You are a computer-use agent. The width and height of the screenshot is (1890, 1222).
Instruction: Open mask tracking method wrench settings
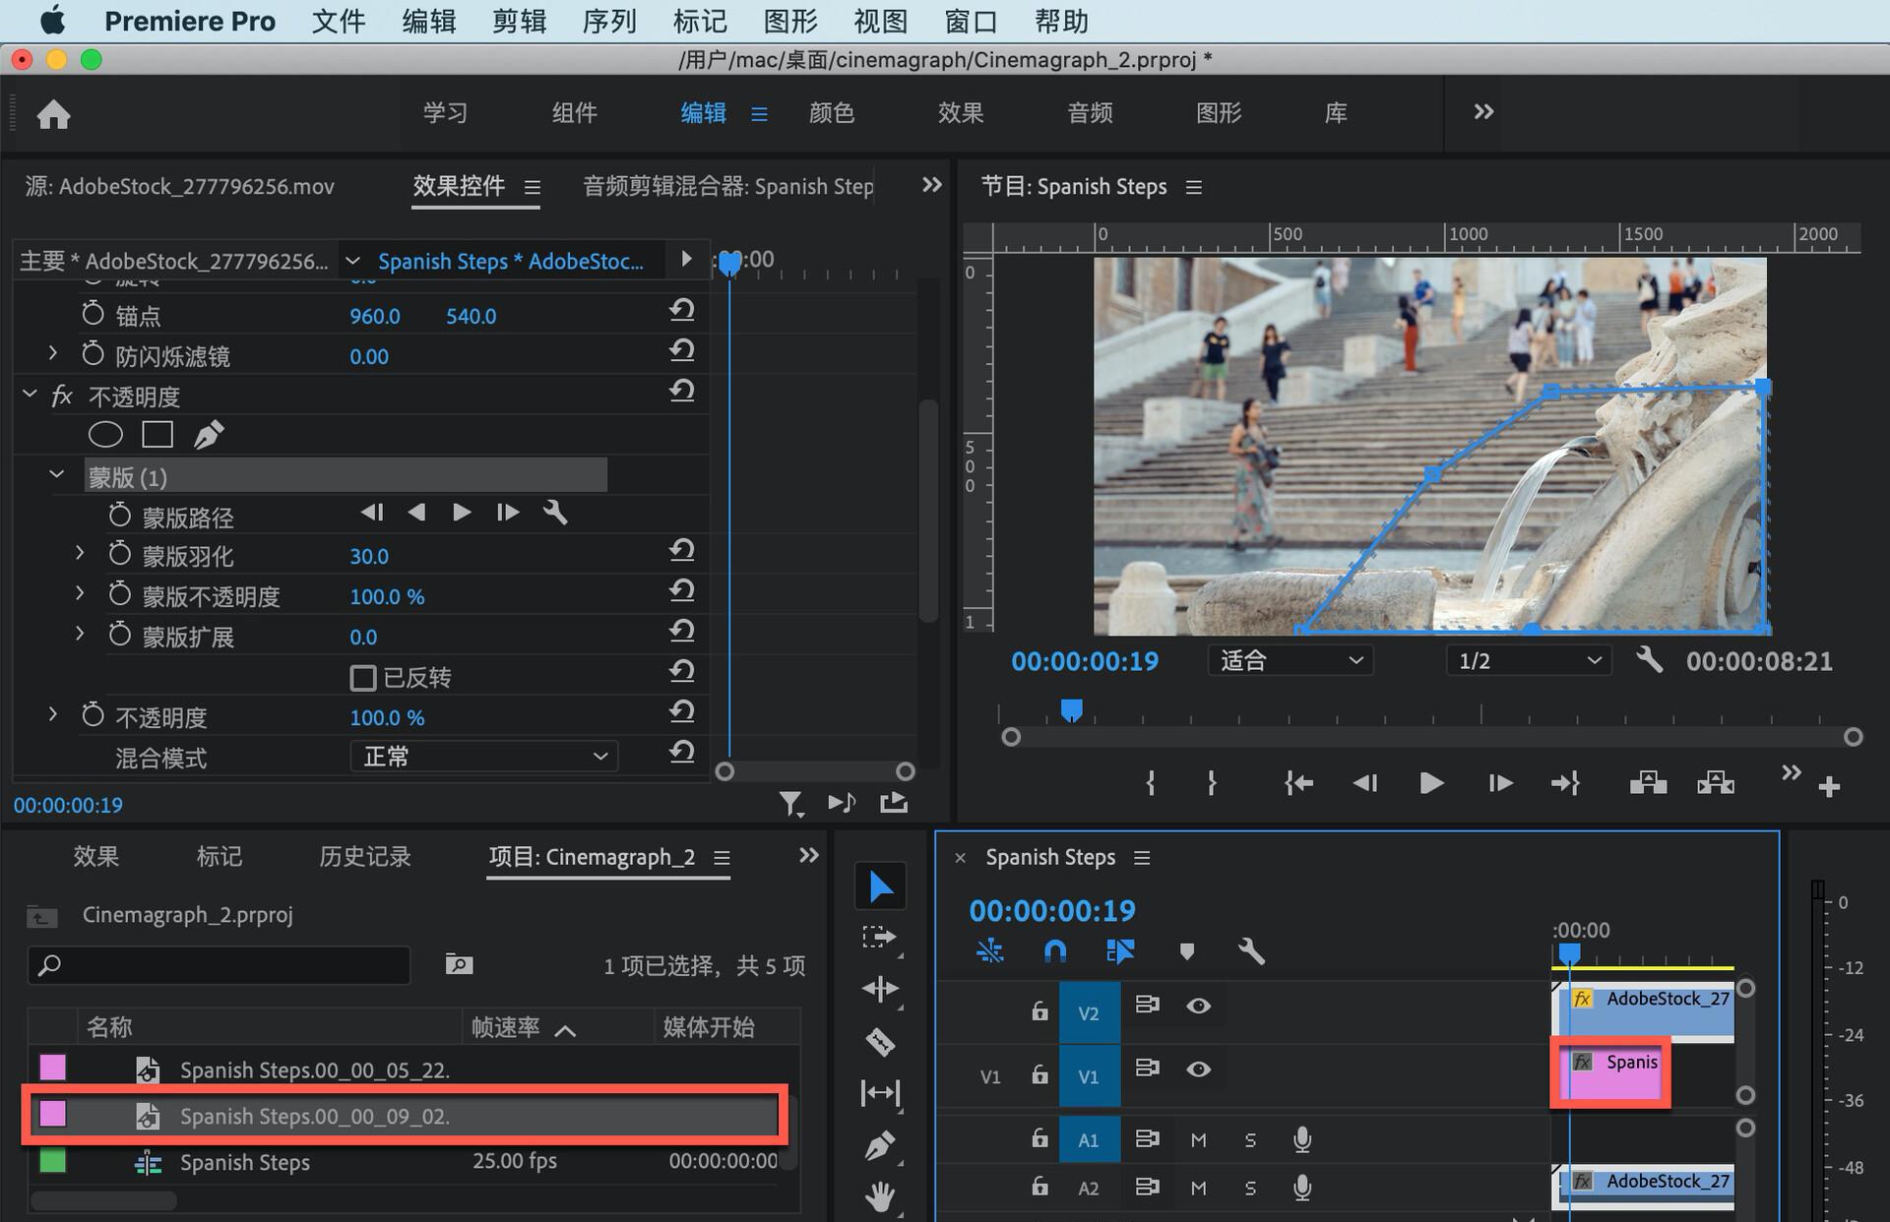coord(555,512)
